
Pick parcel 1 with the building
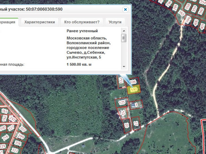[x=136, y=104]
